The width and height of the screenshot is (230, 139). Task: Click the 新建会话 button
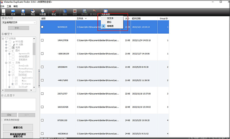pyautogui.click(x=18, y=128)
